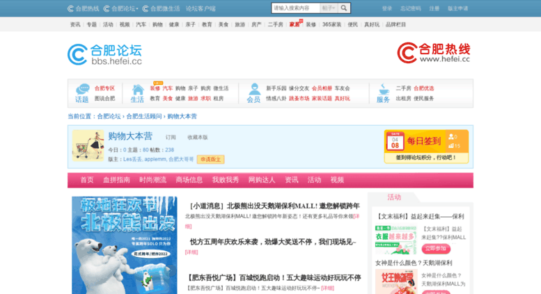Select 资讯 in the gray navigation bar
This screenshot has height=294, width=541.
pyautogui.click(x=75, y=24)
